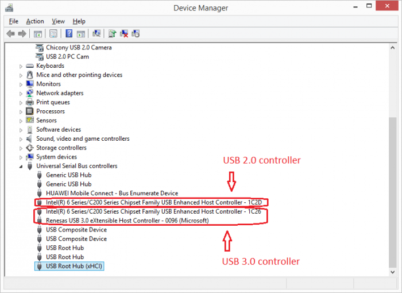Click the Disable device toolbar icon
The image size is (402, 293).
point(136,34)
